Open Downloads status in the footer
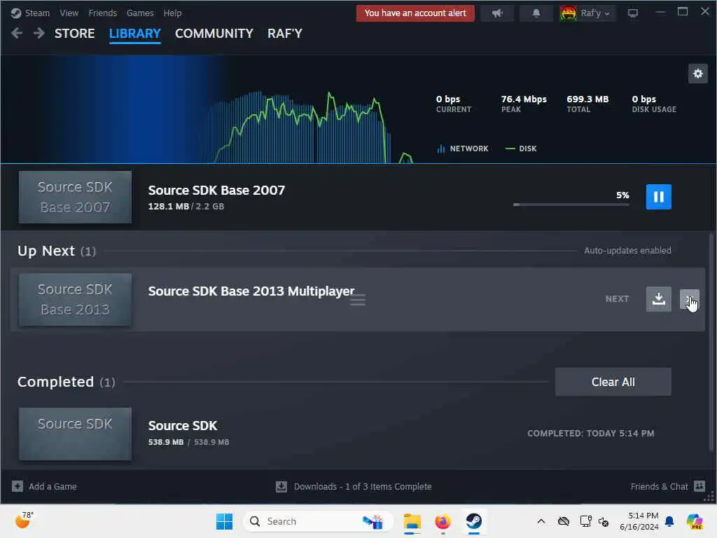The width and height of the screenshot is (717, 538). click(x=363, y=486)
